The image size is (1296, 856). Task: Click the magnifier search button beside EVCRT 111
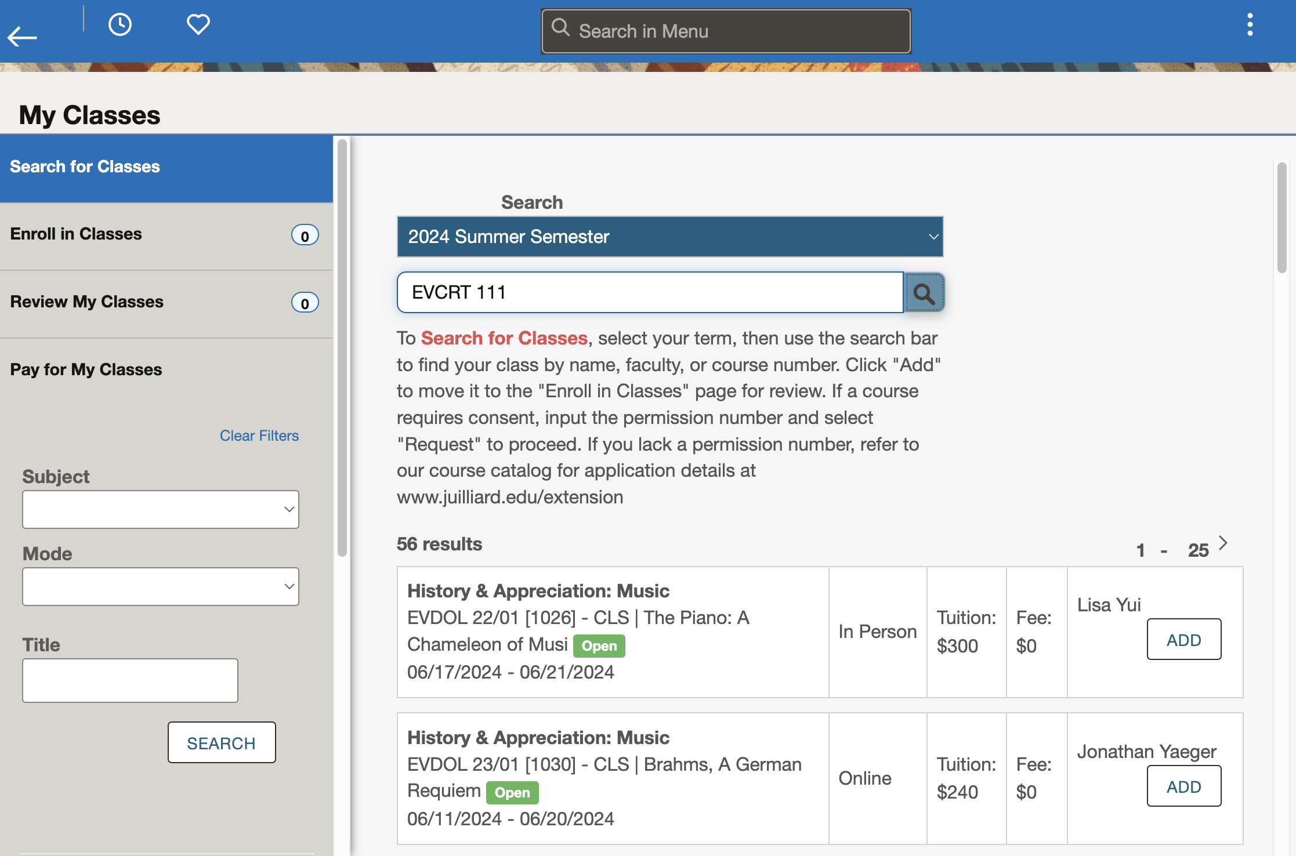point(924,293)
